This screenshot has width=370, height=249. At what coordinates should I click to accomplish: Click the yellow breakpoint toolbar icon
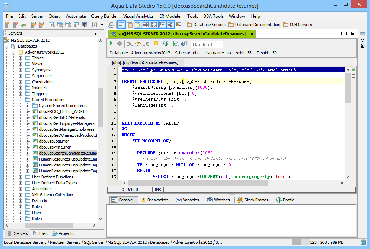click(x=156, y=44)
